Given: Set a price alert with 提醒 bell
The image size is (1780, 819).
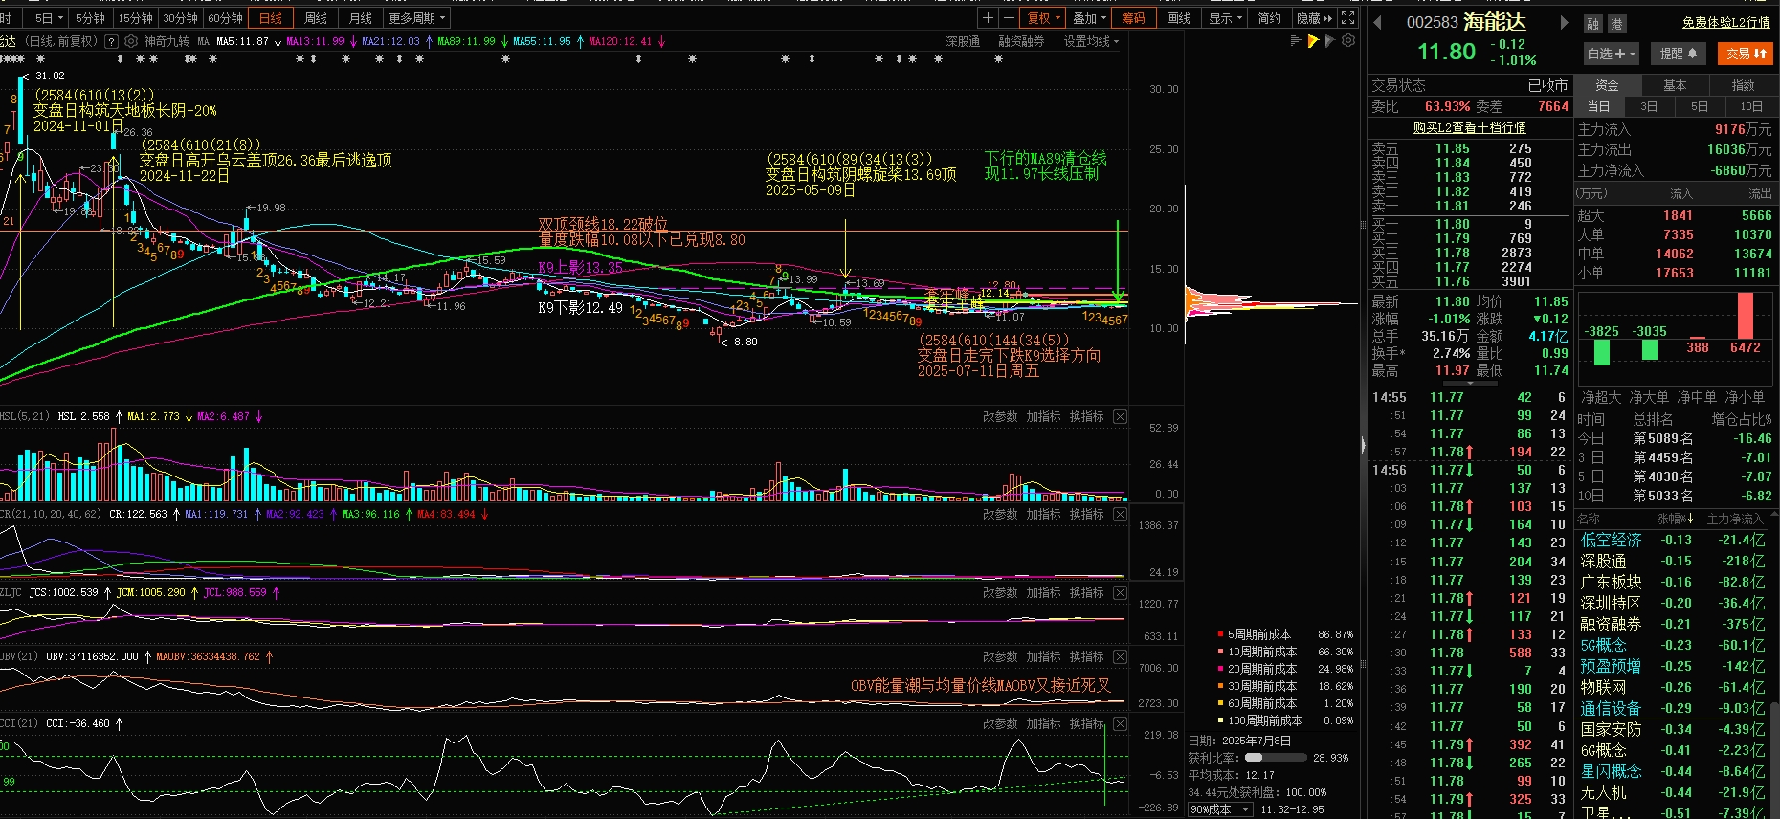Looking at the screenshot, I should 1679,54.
